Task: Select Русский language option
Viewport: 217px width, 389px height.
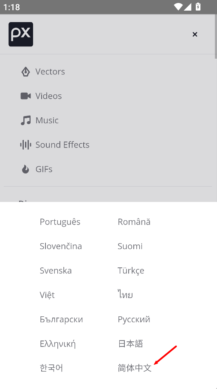Action: coord(134,319)
